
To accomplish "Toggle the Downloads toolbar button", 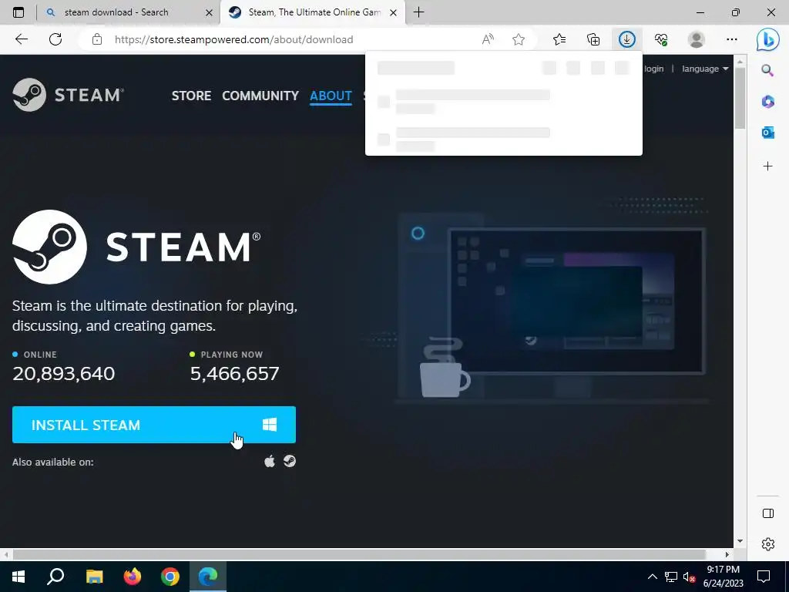I will (x=626, y=39).
